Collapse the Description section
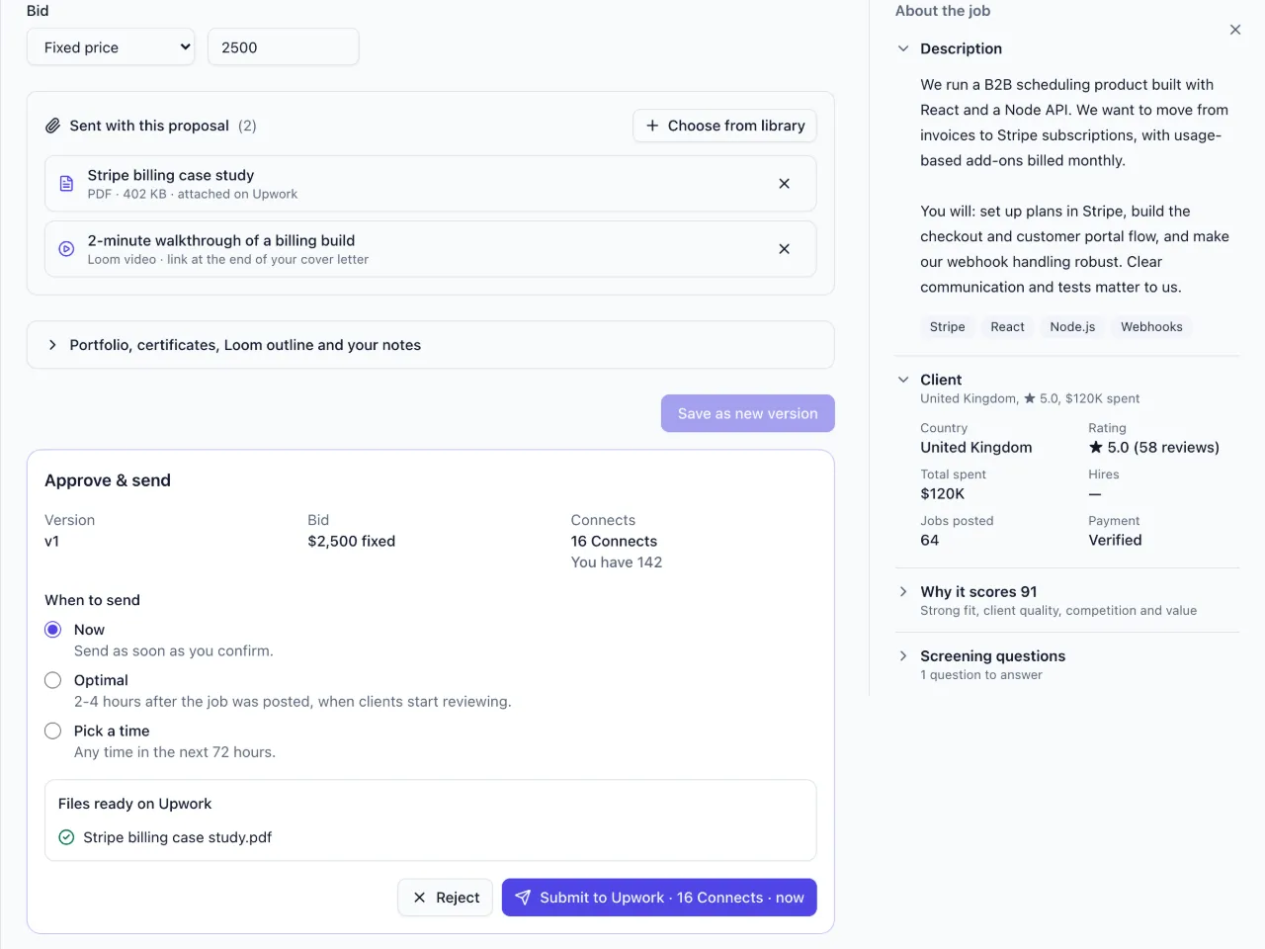The height and width of the screenshot is (949, 1265). (903, 48)
